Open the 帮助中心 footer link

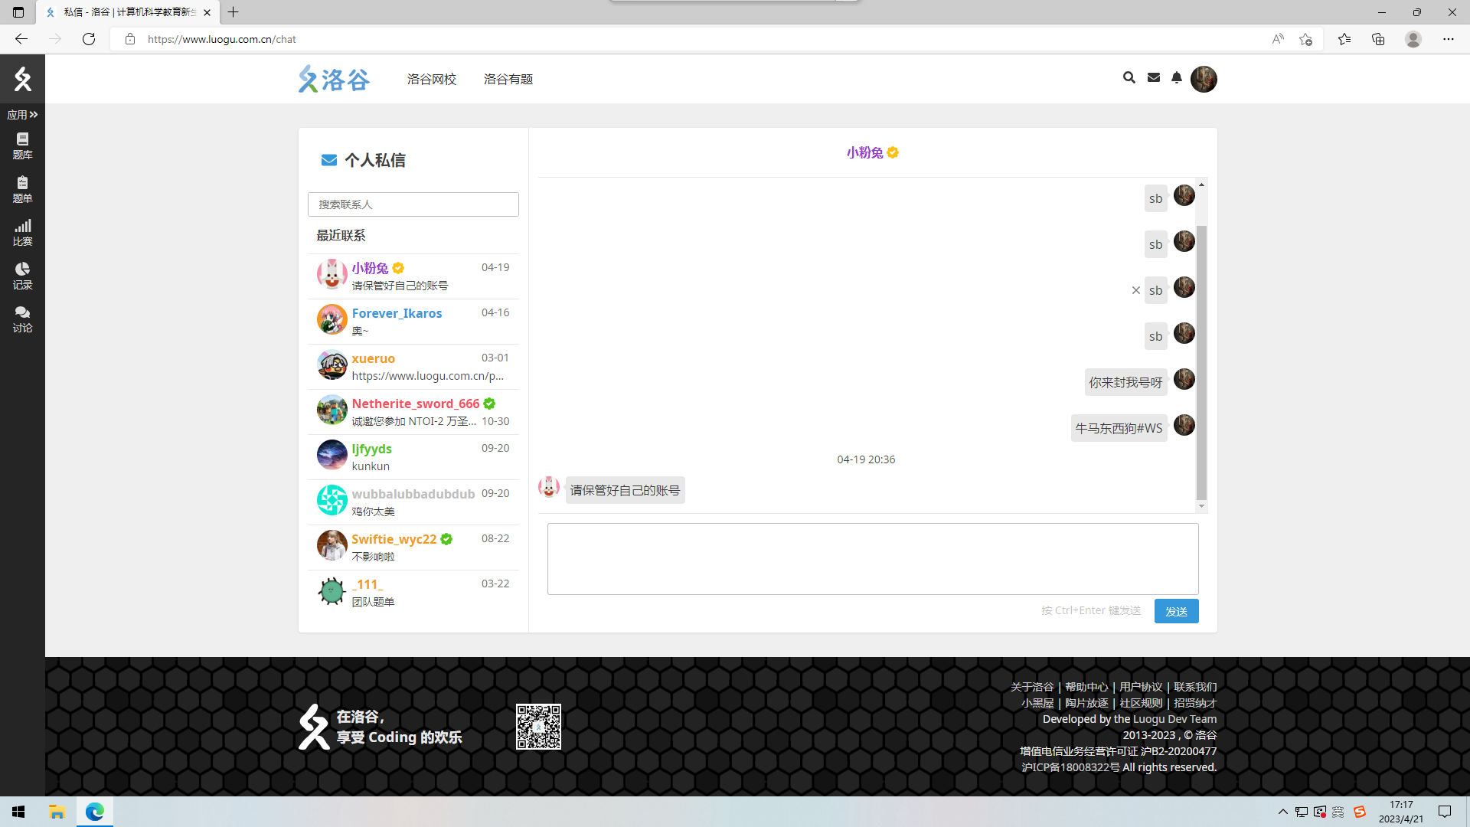click(x=1086, y=687)
